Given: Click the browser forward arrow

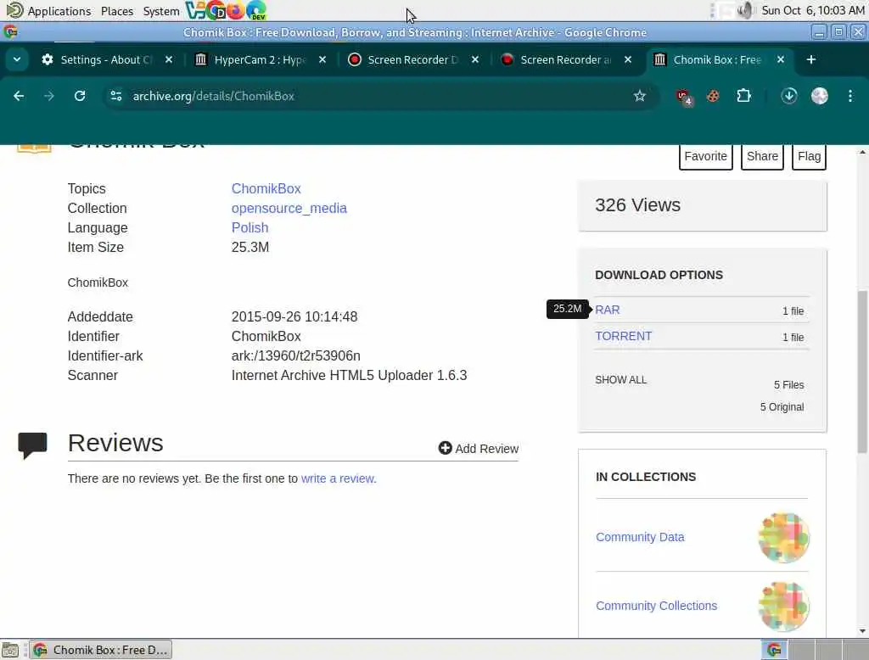Looking at the screenshot, I should click(48, 96).
